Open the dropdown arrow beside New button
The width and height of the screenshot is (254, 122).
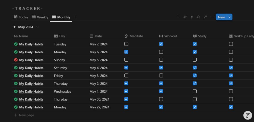click(229, 17)
